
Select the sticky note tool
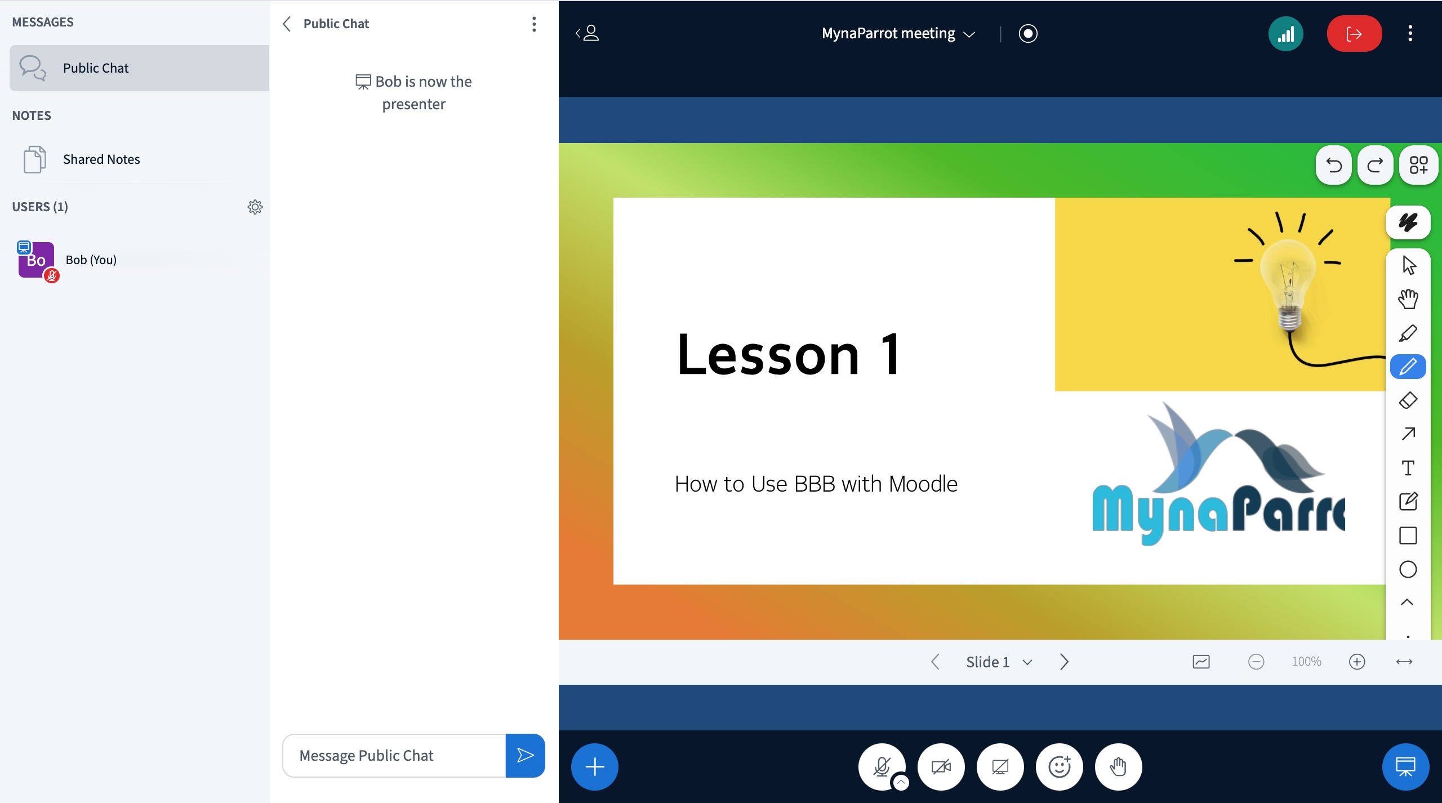[x=1408, y=501]
